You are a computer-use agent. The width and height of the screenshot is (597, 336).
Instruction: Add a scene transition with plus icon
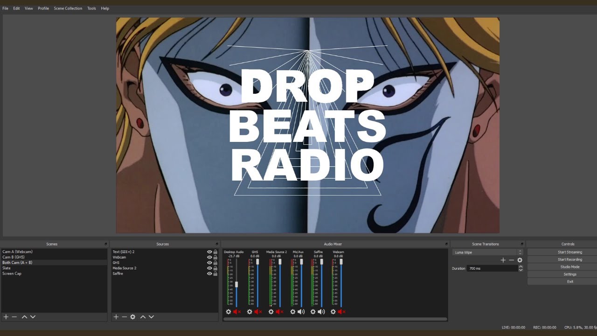click(503, 260)
